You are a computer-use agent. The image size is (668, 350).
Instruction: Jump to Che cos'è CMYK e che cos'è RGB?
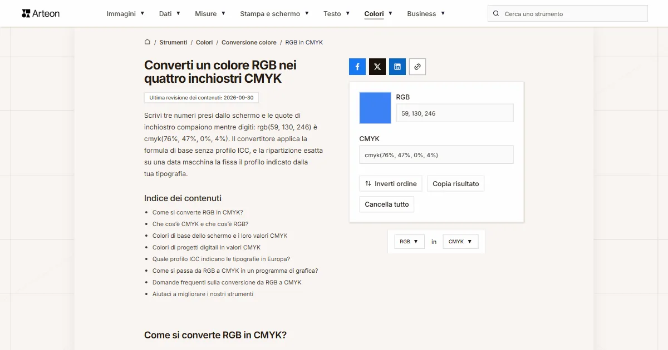tap(200, 224)
